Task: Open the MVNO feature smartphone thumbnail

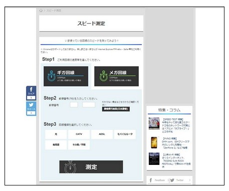Action: [x=154, y=142]
